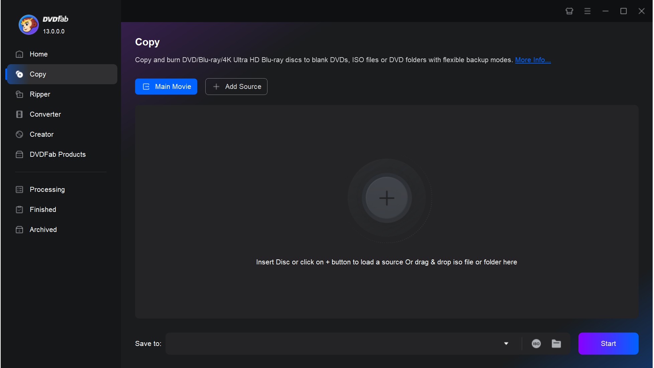Screen dimensions: 654x368
Task: Select the Main Movie mode button
Action: pyautogui.click(x=166, y=86)
